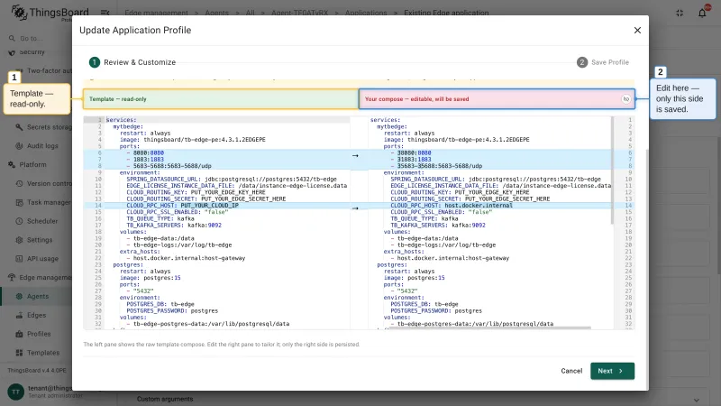Select the Save Profile step
721x406 pixels.
603,62
